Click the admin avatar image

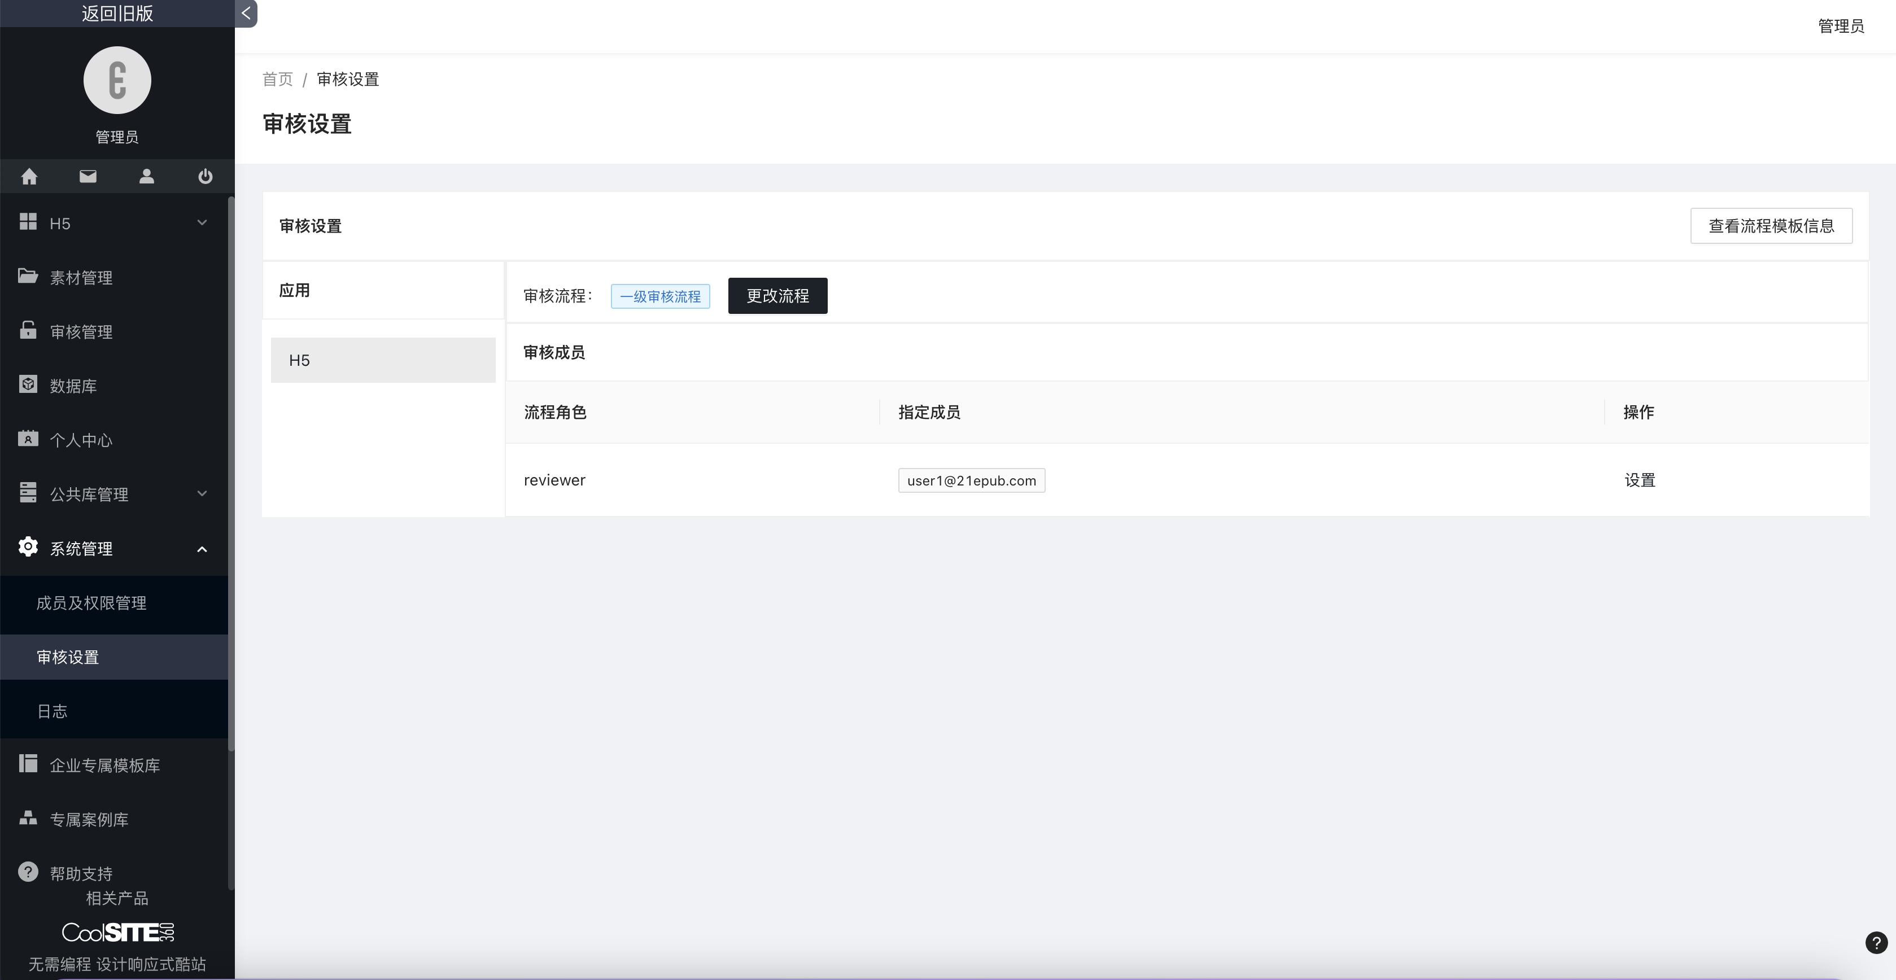117,80
